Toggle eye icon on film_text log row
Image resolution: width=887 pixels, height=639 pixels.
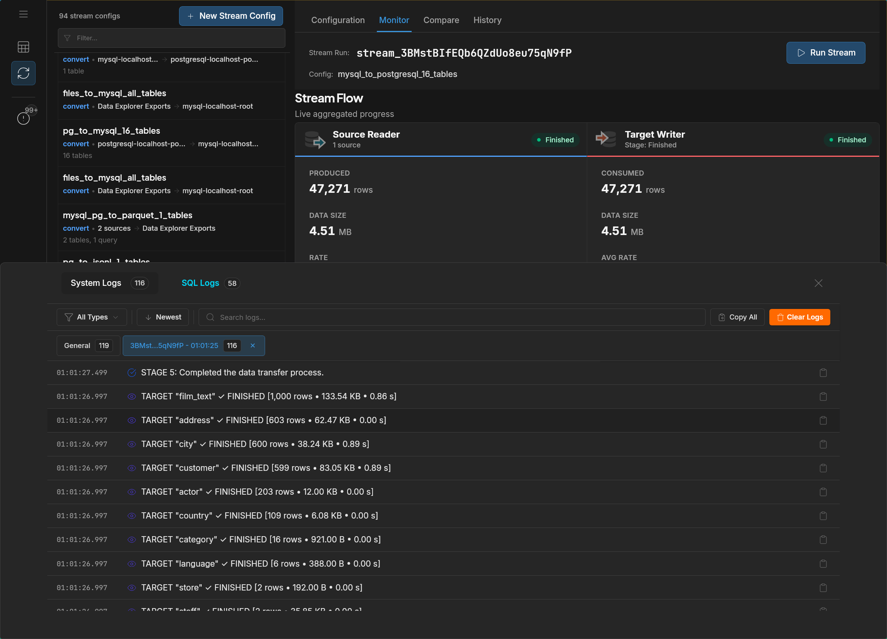point(132,397)
